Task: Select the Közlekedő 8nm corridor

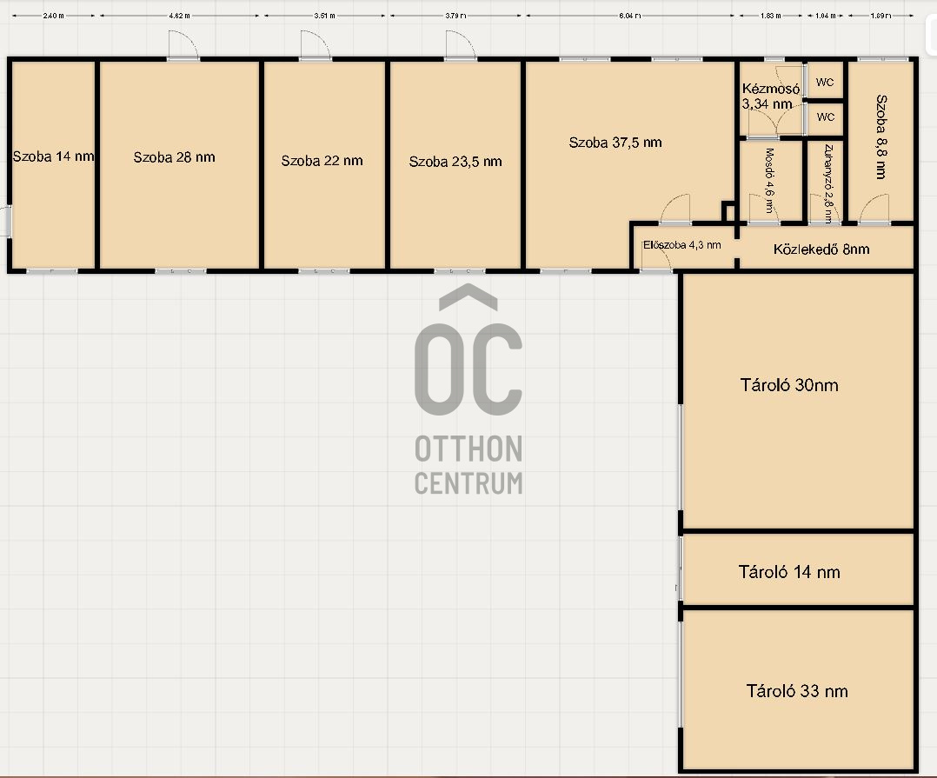Action: 821,249
